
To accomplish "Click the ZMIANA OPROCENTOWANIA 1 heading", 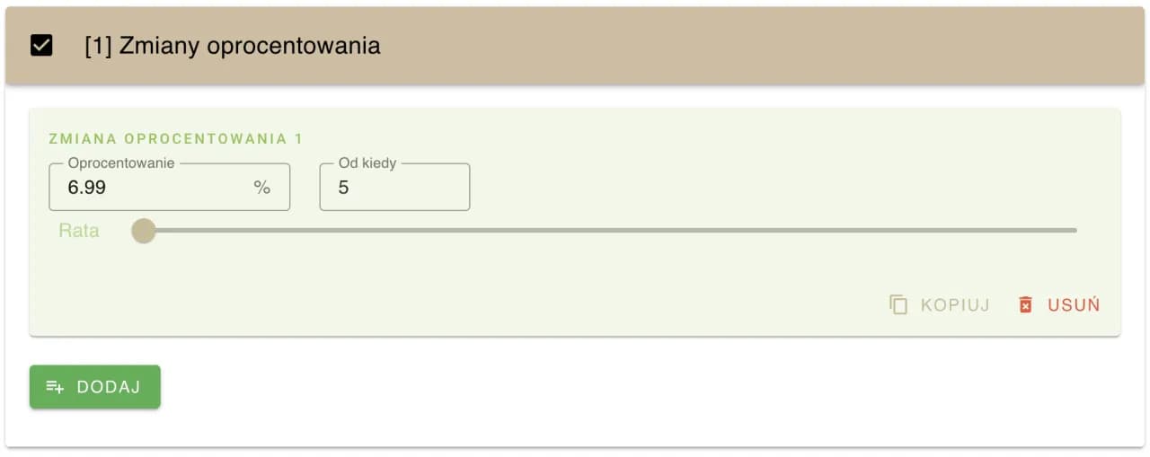I will tap(175, 139).
